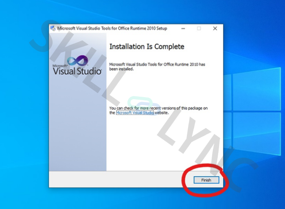Close the Setup window
The image size is (285, 209).
pyautogui.click(x=215, y=28)
